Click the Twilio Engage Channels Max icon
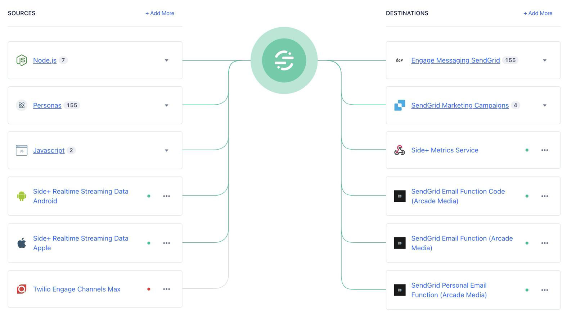 point(22,289)
